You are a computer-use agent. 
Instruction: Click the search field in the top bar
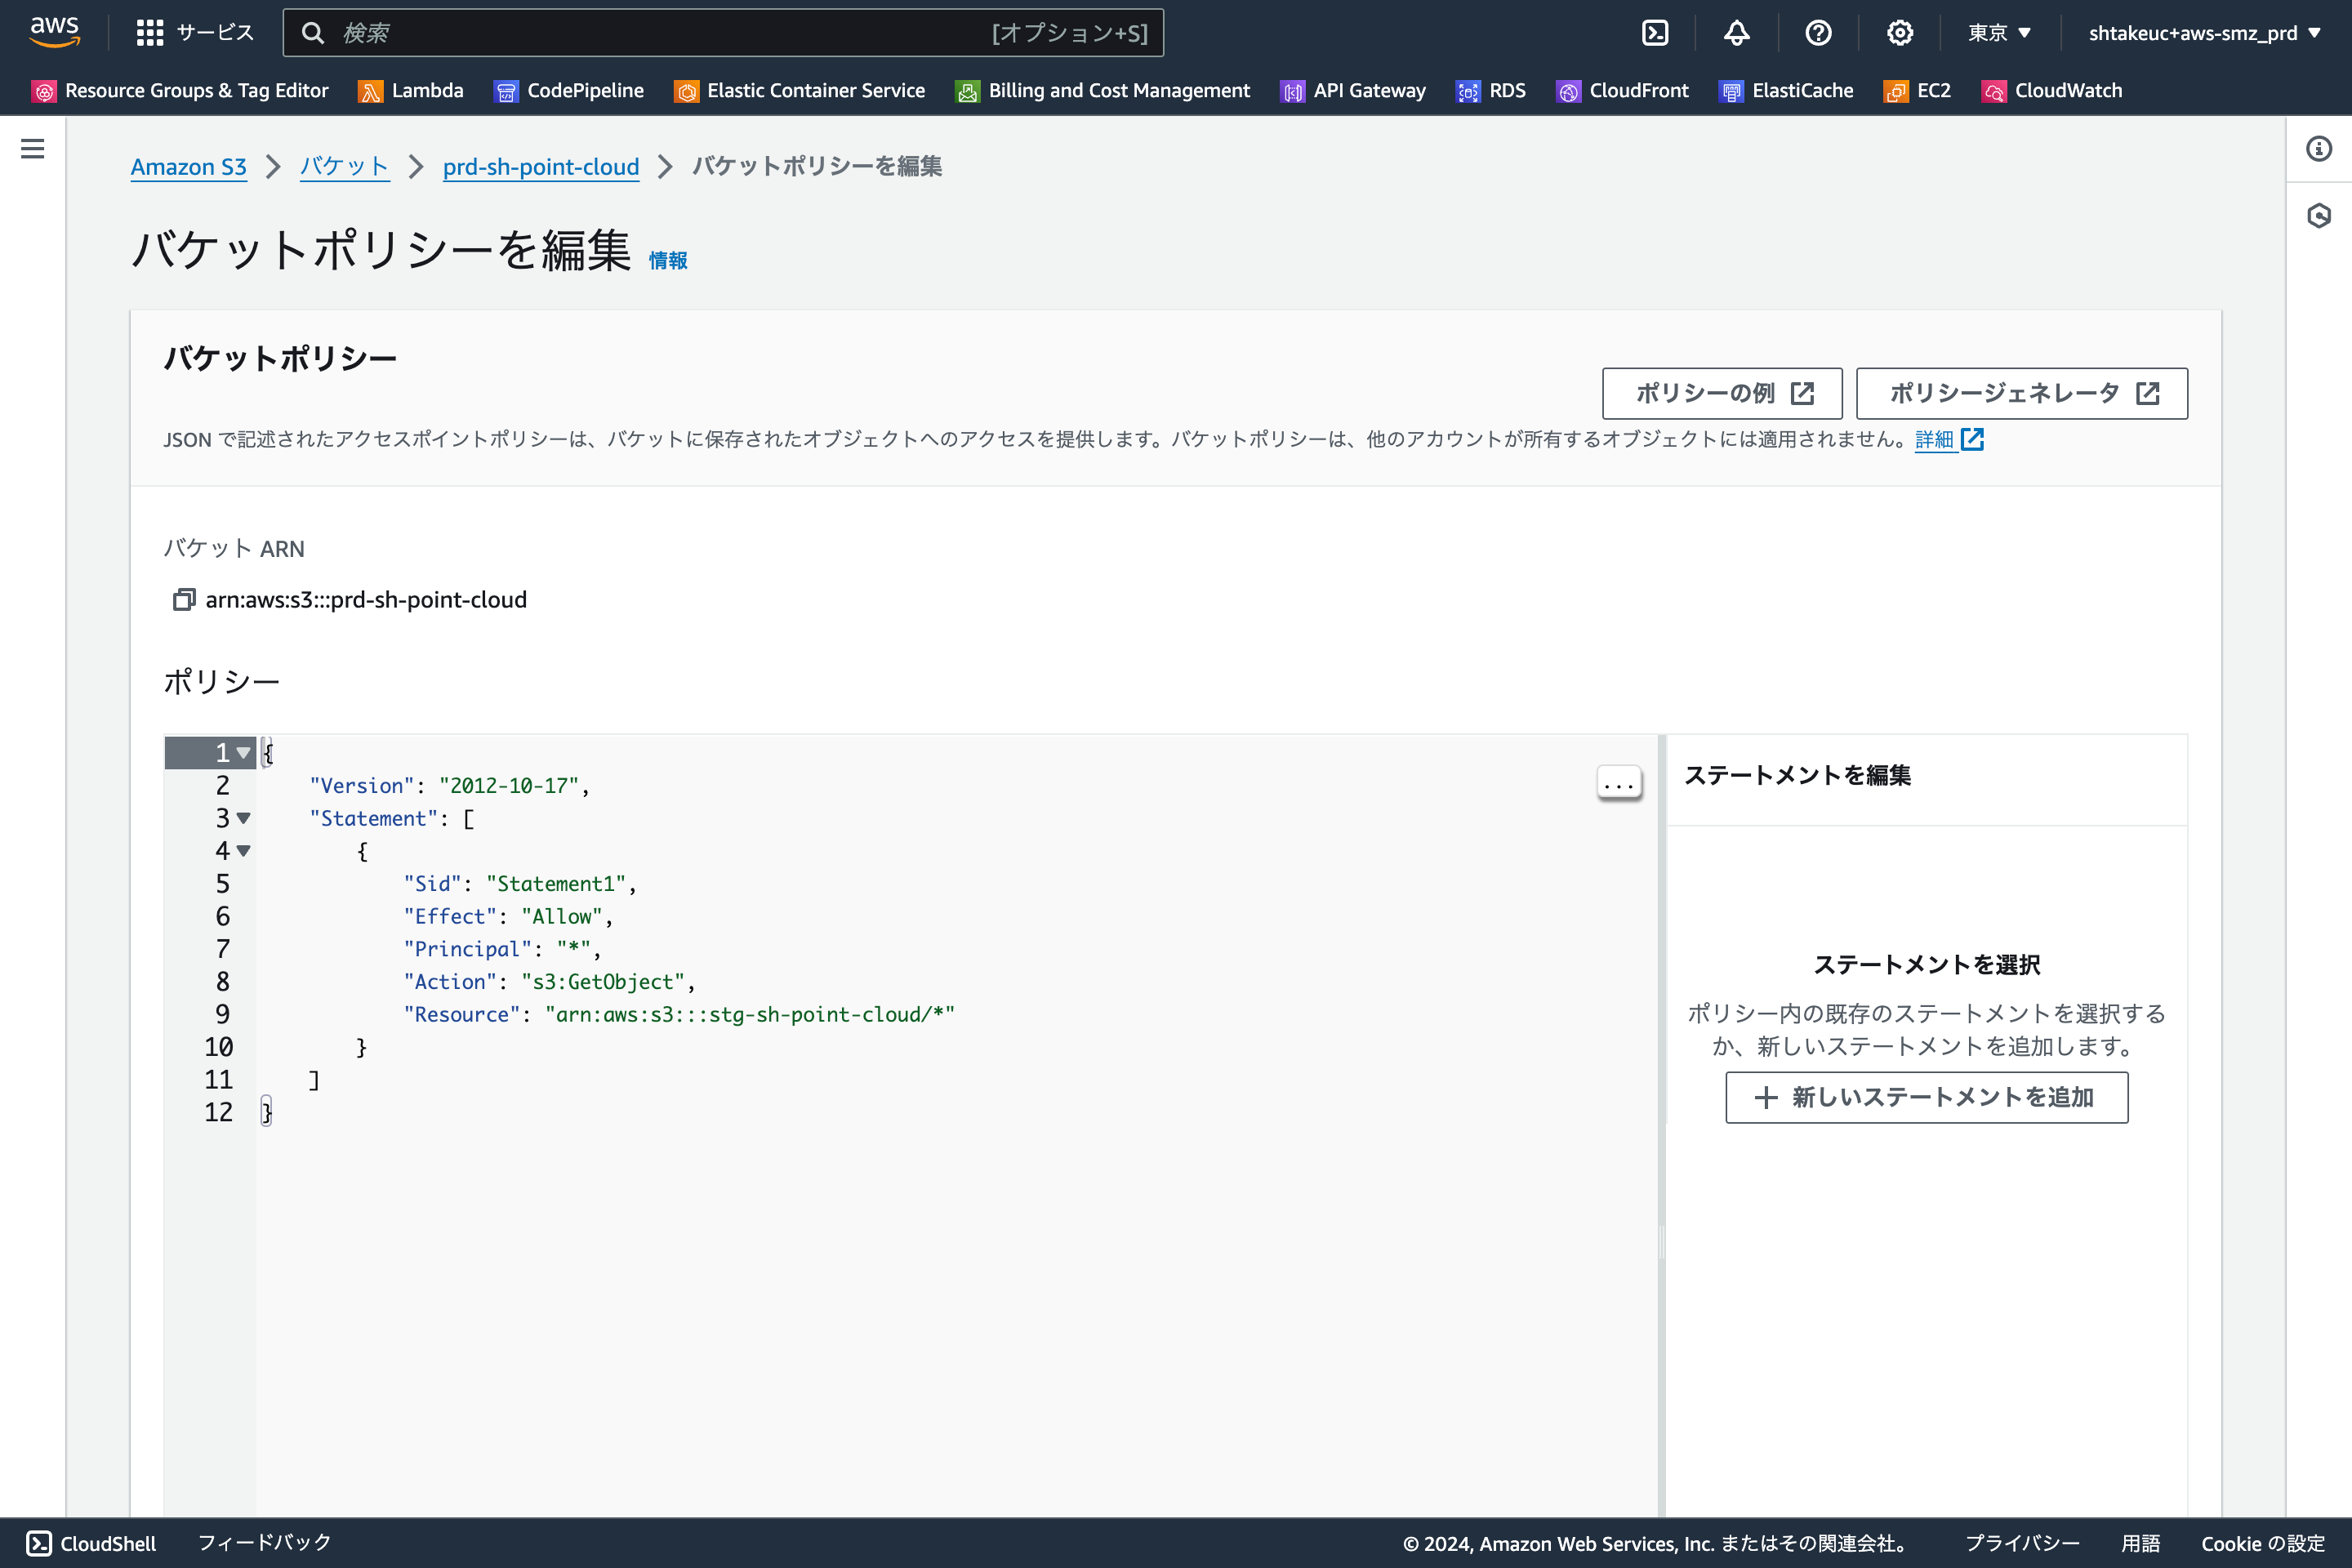pos(723,33)
